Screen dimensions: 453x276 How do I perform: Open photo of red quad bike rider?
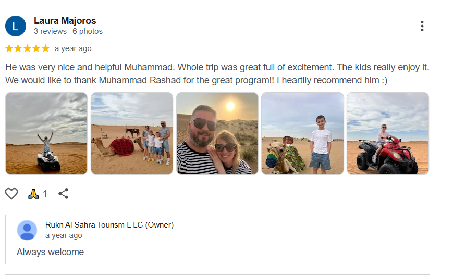coord(388,133)
